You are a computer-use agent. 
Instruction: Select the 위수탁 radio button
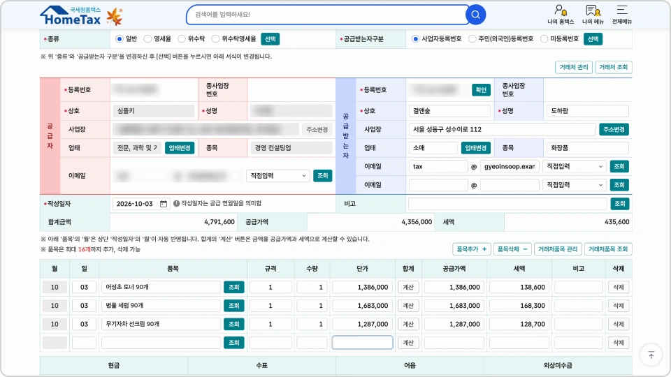[x=182, y=39]
